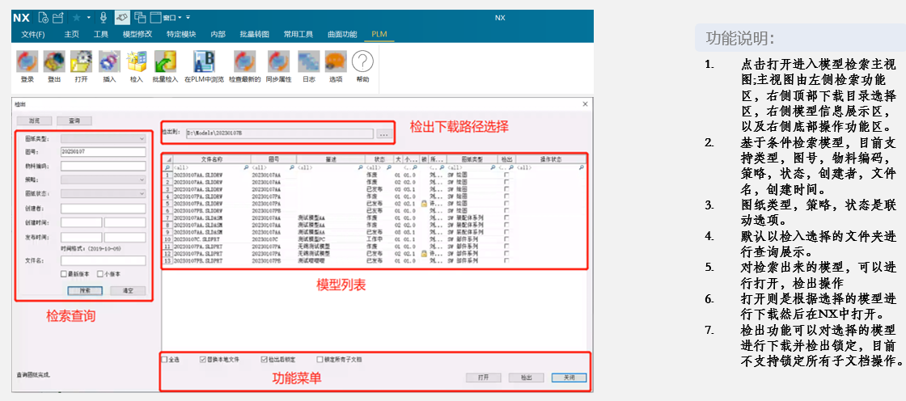Image resolution: width=906 pixels, height=401 pixels.
Task: Click the 图纸类型 column header
Action: pyautogui.click(x=472, y=159)
